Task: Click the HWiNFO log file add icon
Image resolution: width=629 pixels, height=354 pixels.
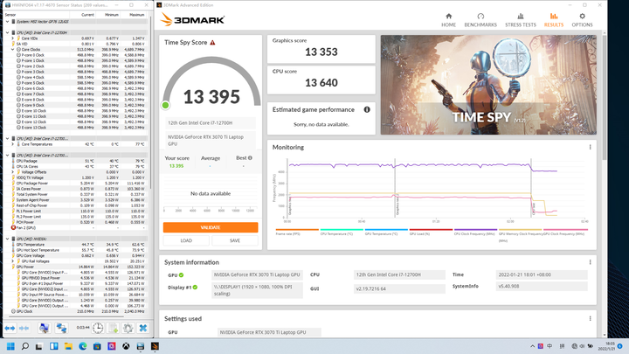Action: [x=114, y=328]
